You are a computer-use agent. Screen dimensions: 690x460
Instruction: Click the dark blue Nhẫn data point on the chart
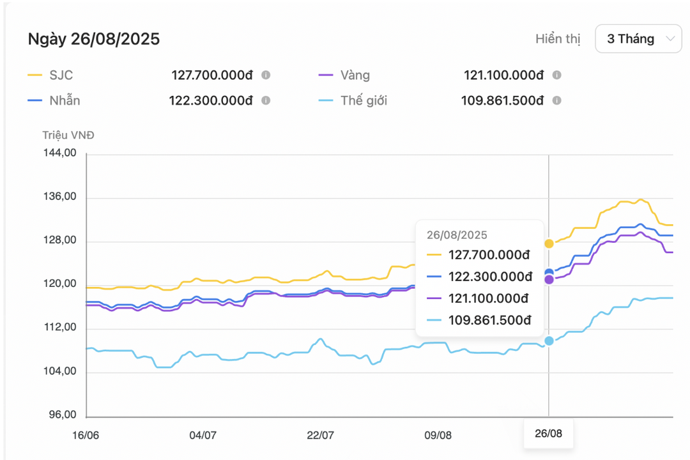549,273
